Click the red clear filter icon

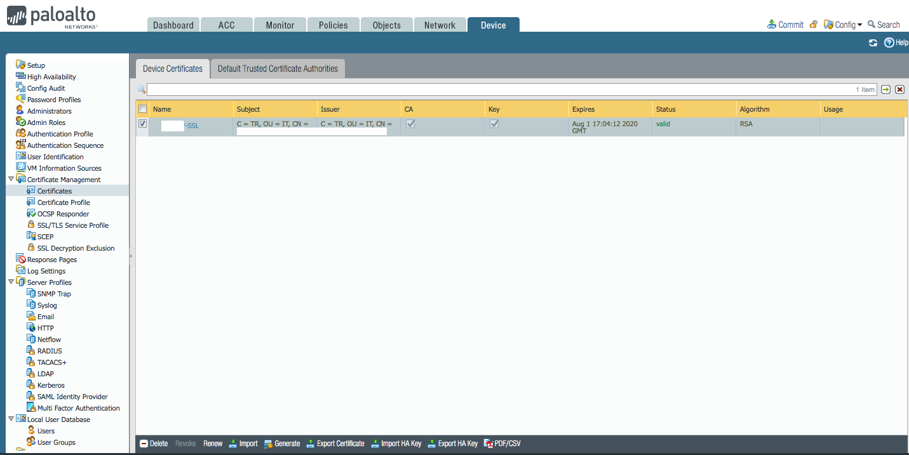pos(899,89)
